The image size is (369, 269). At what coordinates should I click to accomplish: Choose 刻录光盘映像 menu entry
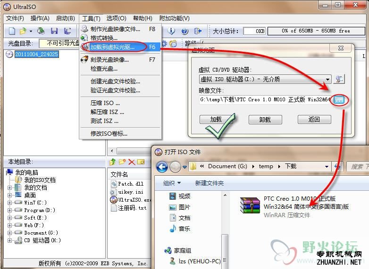[120, 60]
